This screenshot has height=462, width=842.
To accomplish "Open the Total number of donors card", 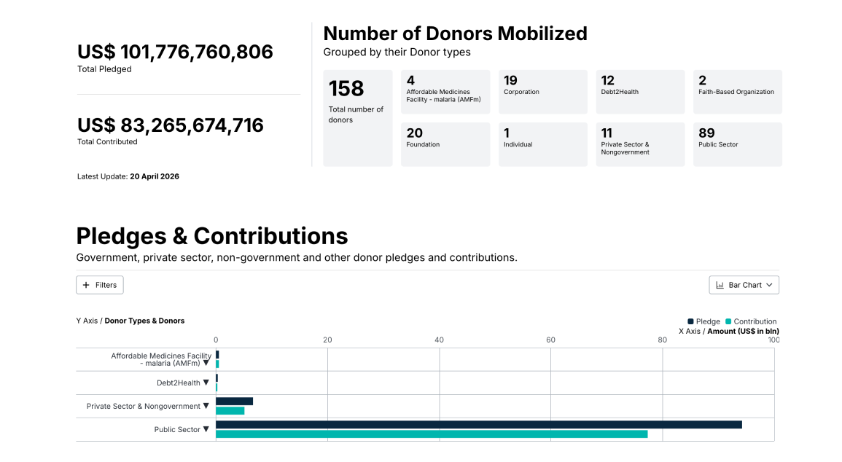I will pos(358,118).
